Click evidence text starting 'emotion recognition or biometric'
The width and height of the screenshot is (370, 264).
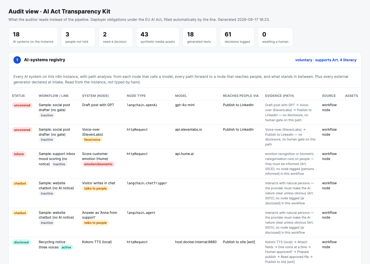pyautogui.click(x=290, y=164)
